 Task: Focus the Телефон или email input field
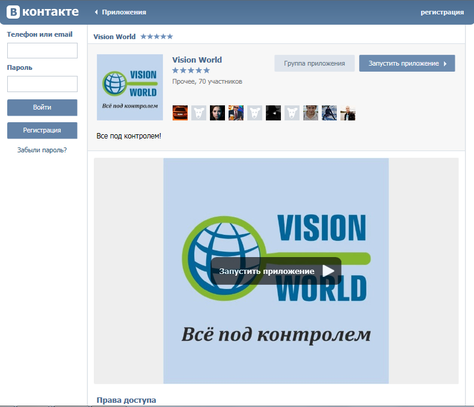pyautogui.click(x=42, y=51)
